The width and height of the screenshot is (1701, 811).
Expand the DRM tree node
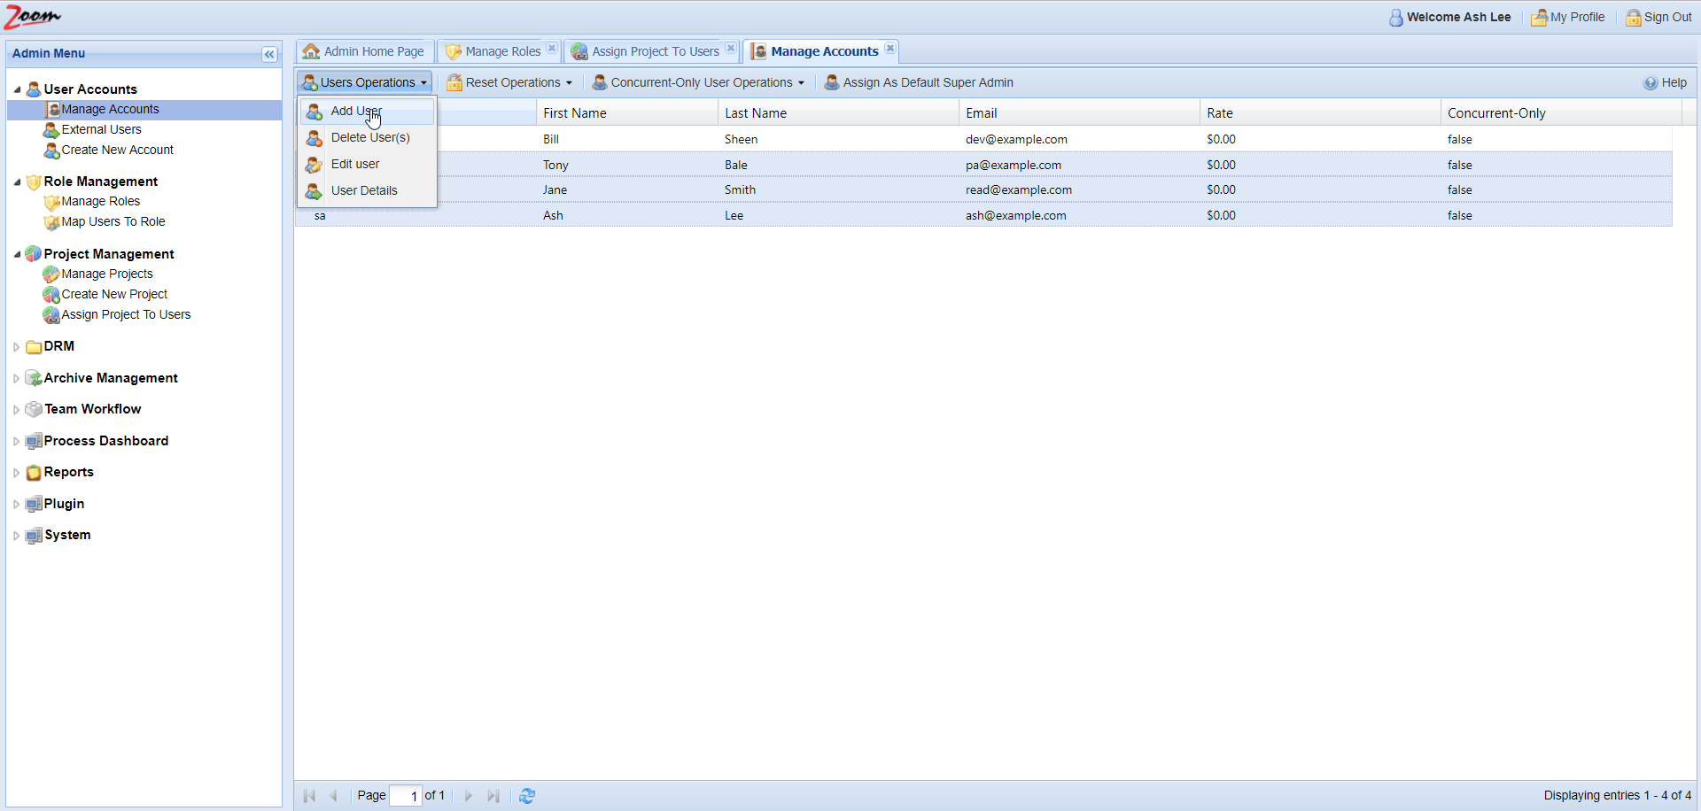click(x=16, y=347)
